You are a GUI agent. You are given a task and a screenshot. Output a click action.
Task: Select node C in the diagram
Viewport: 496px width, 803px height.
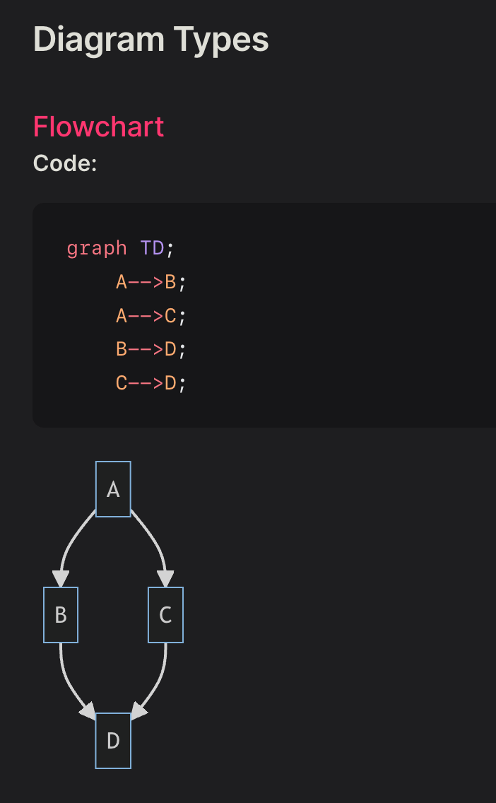pos(165,615)
